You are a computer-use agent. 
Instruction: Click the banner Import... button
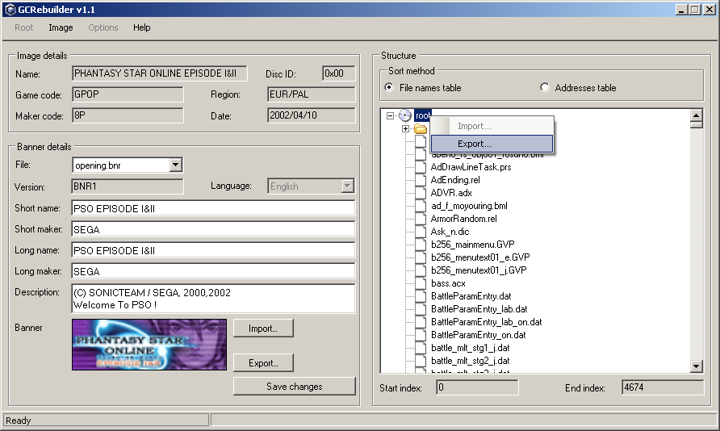pyautogui.click(x=263, y=328)
